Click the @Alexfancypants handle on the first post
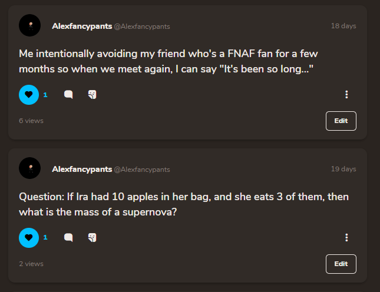The image size is (380, 292). pos(142,26)
